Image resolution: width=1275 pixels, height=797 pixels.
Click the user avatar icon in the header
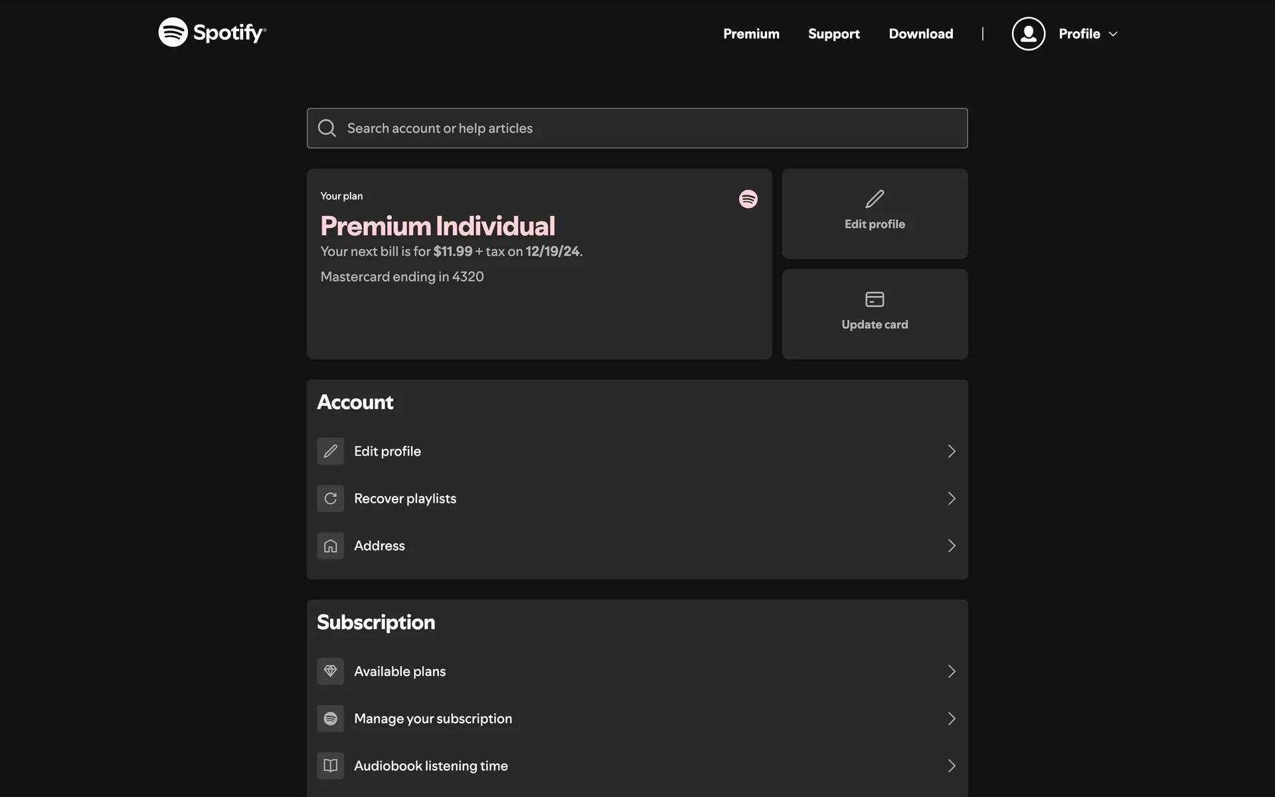pos(1028,34)
